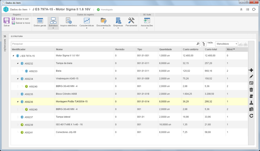Click the replace swap arrows icon
This screenshot has width=260, height=151.
(x=251, y=96)
